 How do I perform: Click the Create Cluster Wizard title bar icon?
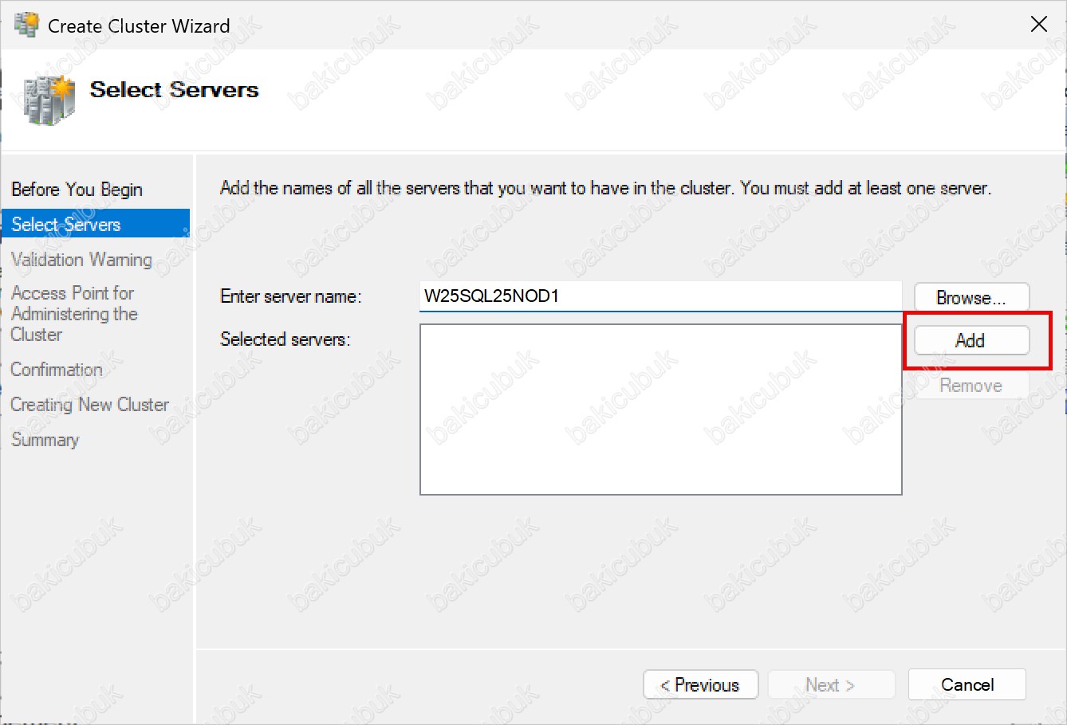coord(26,25)
